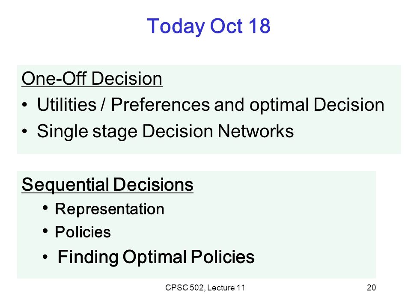Viewport: 411px width, 308px height.
Task: Click the bullet dot before 'Representation'
Action: point(45,208)
